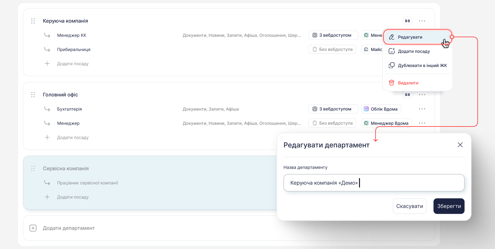Click the plus icon beside Додати департамент
This screenshot has height=249, width=495.
point(33,228)
